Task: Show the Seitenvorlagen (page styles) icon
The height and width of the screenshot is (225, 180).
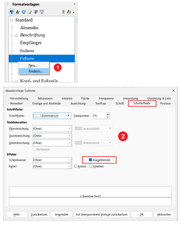Action: (30, 12)
